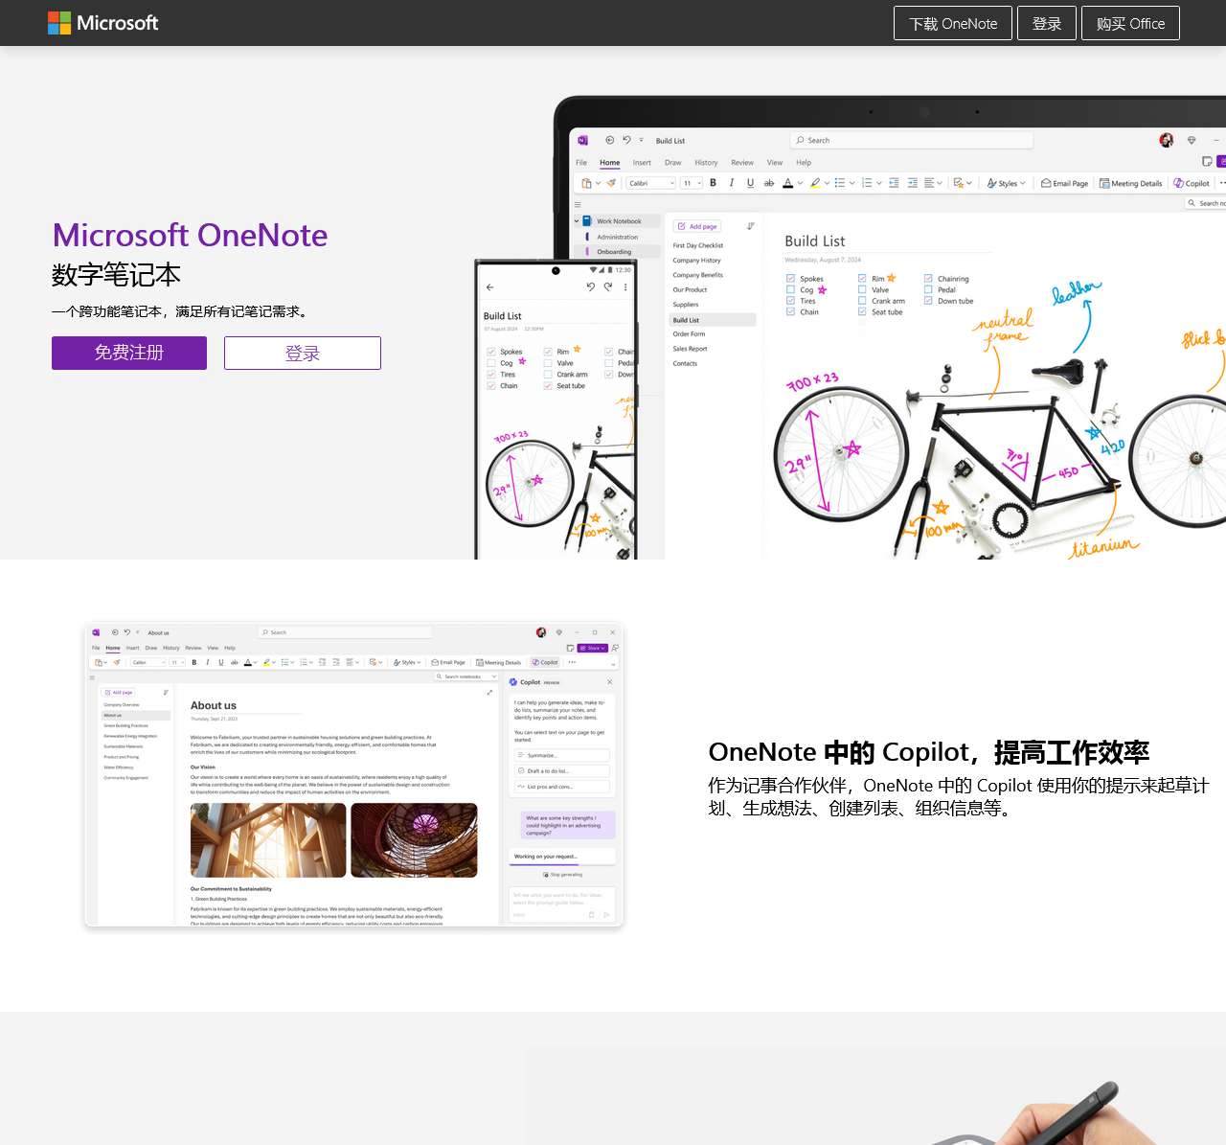1226x1145 pixels.
Task: Open the Review tab in the laptop screenshot
Action: coord(742,163)
